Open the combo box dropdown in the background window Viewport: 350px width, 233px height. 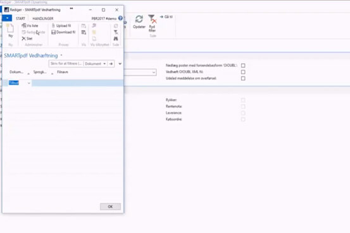click(154, 73)
